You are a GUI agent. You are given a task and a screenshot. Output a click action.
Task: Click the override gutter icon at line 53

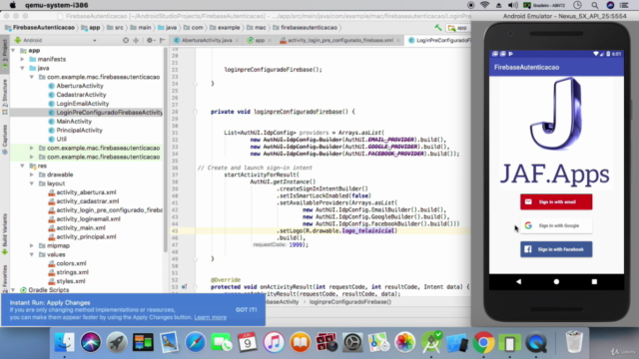coord(184,287)
